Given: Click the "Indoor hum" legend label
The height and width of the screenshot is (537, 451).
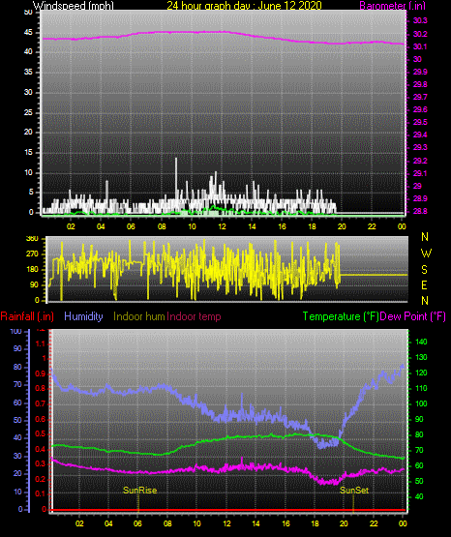Looking at the screenshot, I should click(139, 316).
